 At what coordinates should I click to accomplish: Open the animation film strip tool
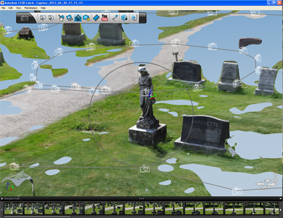[x=96, y=18]
